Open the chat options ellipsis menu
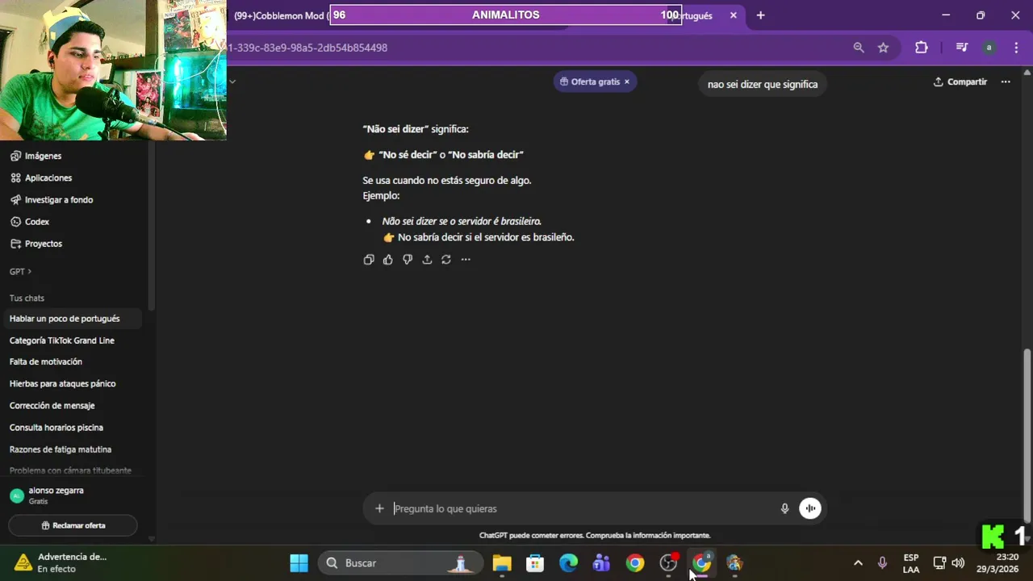This screenshot has width=1033, height=581. (1006, 82)
